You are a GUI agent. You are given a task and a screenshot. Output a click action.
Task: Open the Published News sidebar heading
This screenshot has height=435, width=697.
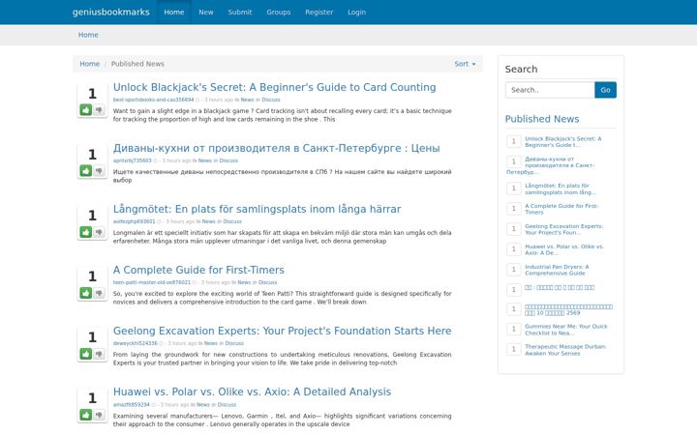point(542,119)
